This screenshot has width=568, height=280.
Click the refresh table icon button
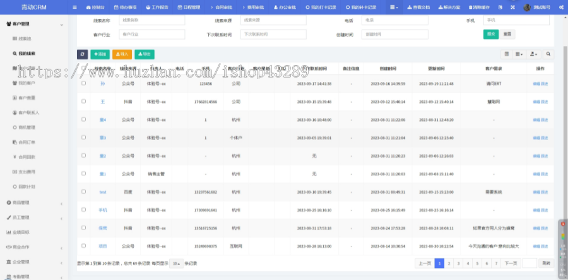coord(82,54)
